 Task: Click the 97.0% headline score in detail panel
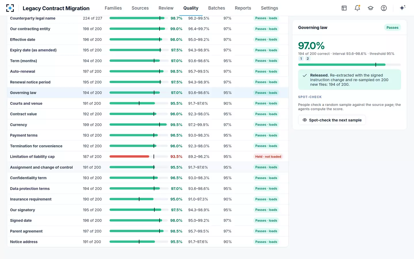coord(311,45)
